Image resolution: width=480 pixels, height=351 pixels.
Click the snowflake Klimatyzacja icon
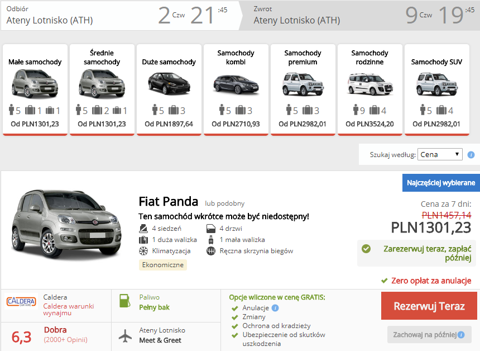[143, 251]
